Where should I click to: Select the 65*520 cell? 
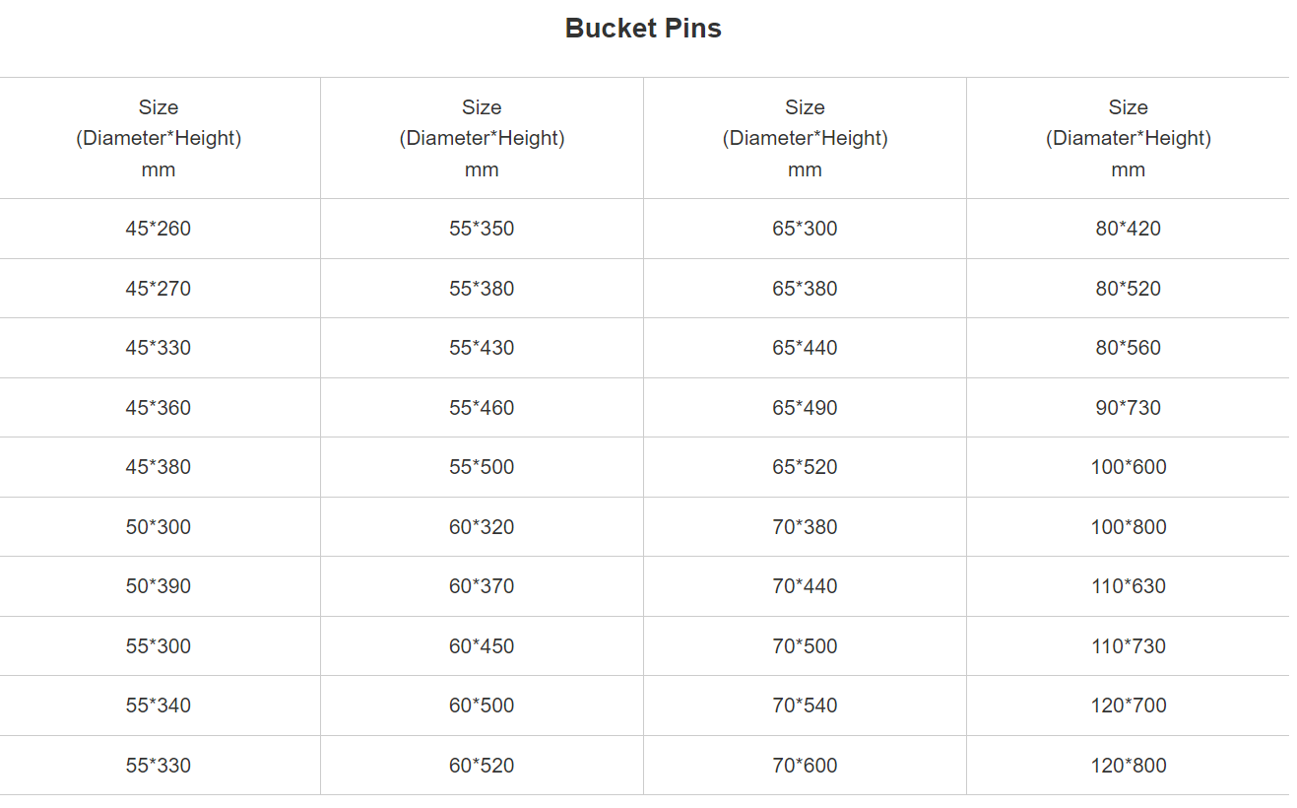click(x=805, y=467)
